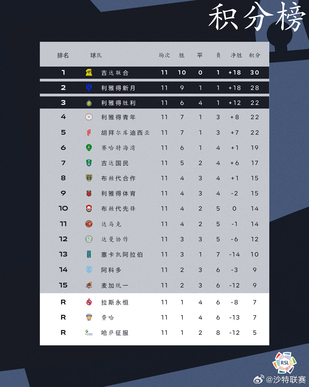The image size is (309, 387).
Task: Select the 哈萨征服 team logo
Action: 89,333
